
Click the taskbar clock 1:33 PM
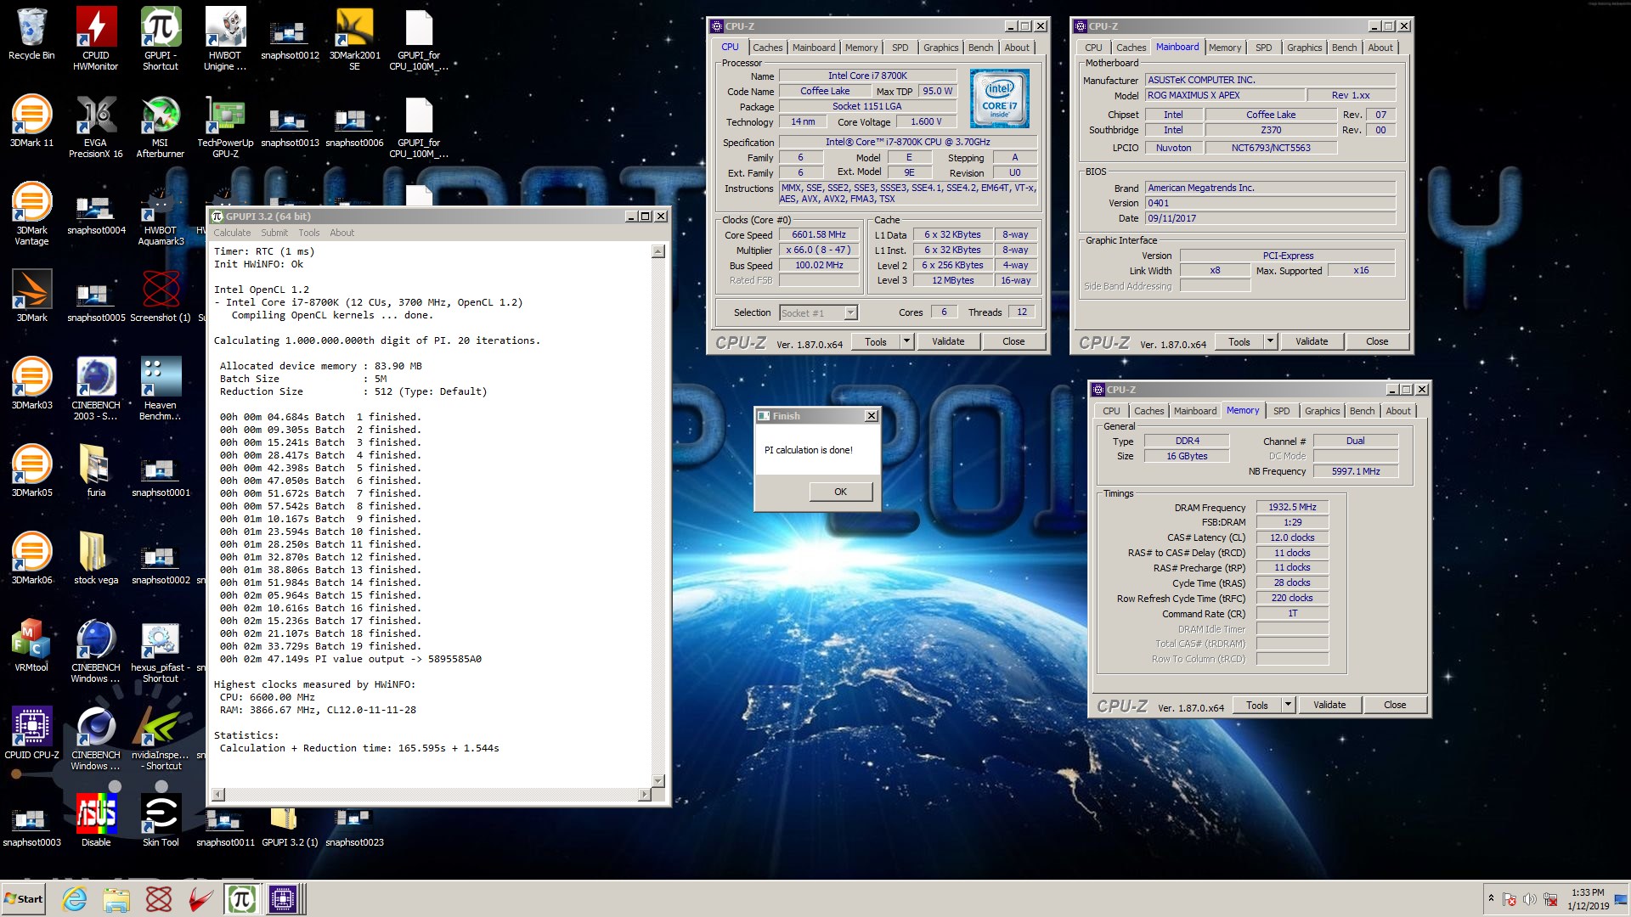click(x=1588, y=892)
